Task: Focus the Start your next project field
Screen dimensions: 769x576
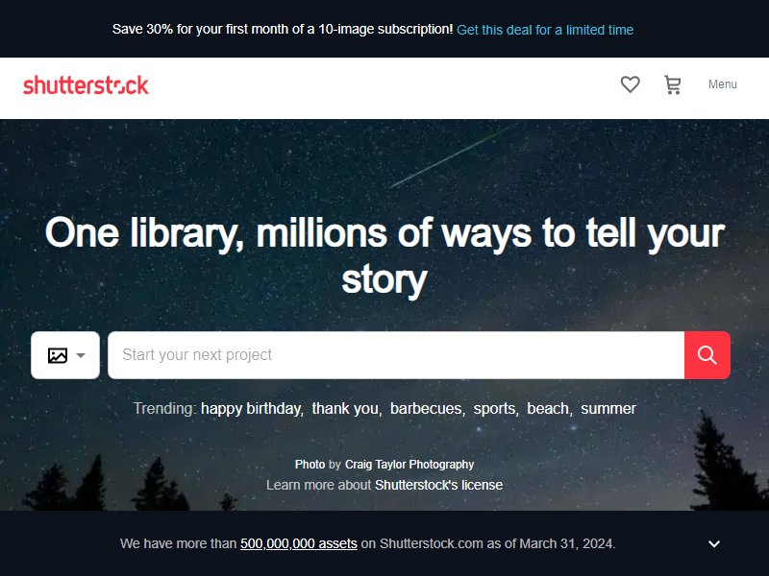Action: [x=396, y=355]
